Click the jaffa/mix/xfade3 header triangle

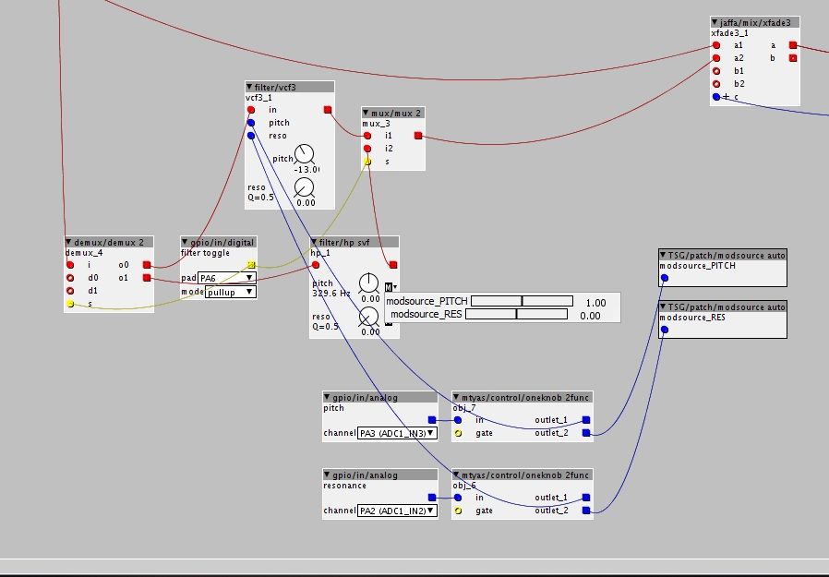click(x=716, y=22)
